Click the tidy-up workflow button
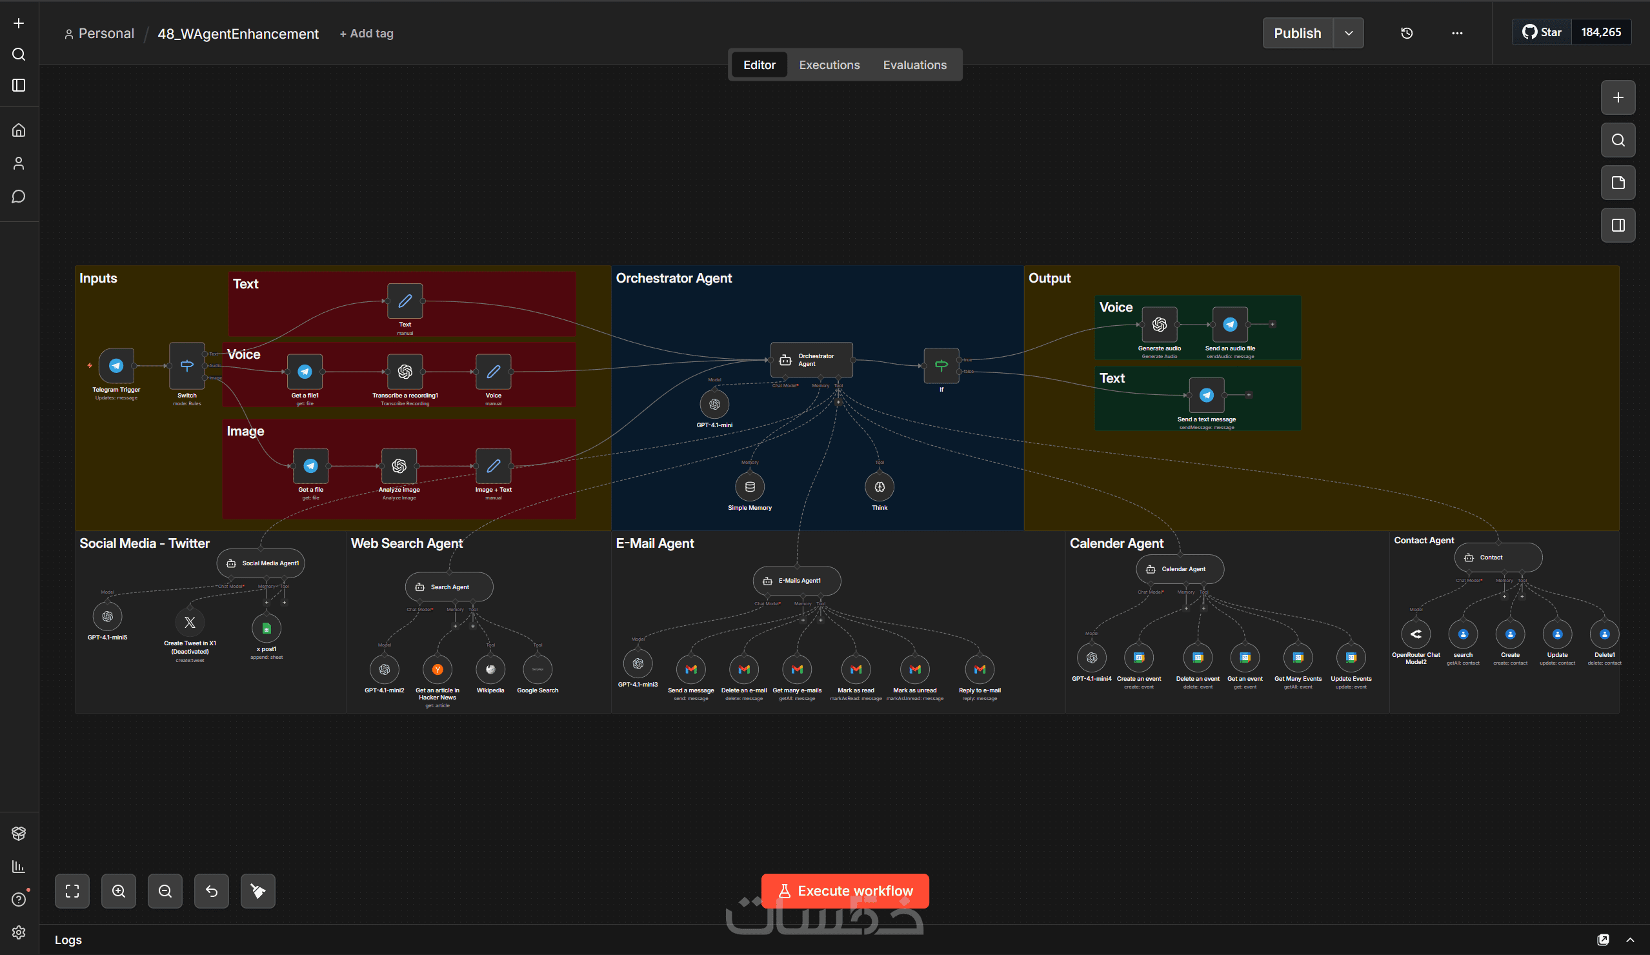1650x955 pixels. tap(257, 891)
